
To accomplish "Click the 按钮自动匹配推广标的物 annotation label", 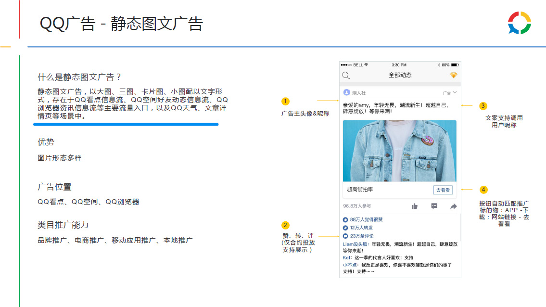I will (x=504, y=214).
